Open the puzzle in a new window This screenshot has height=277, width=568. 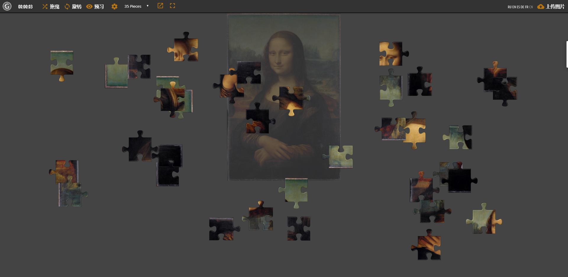coord(160,6)
